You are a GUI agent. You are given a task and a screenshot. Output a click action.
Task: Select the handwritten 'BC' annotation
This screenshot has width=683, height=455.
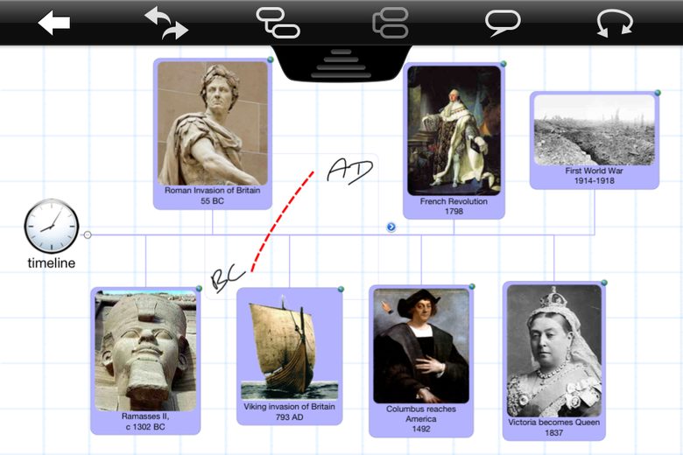(x=228, y=277)
